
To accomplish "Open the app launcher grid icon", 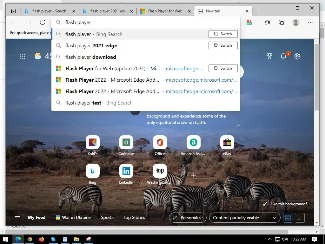I will point(22,56).
